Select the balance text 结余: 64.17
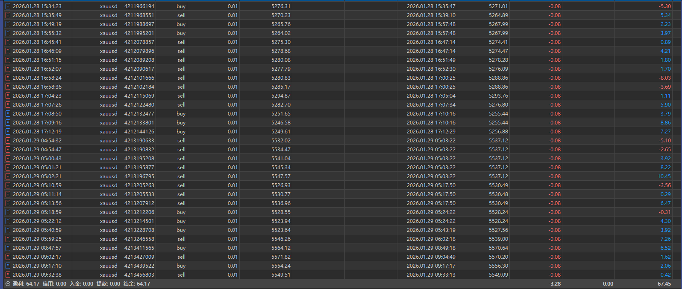 (x=137, y=284)
